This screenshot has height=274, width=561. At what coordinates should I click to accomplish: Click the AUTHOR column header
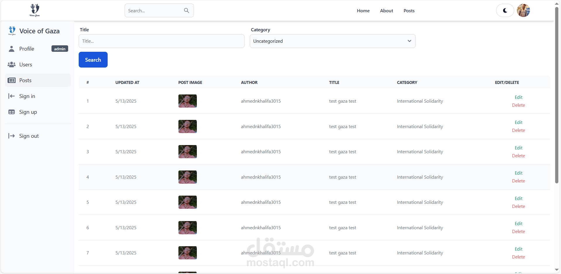pos(249,82)
